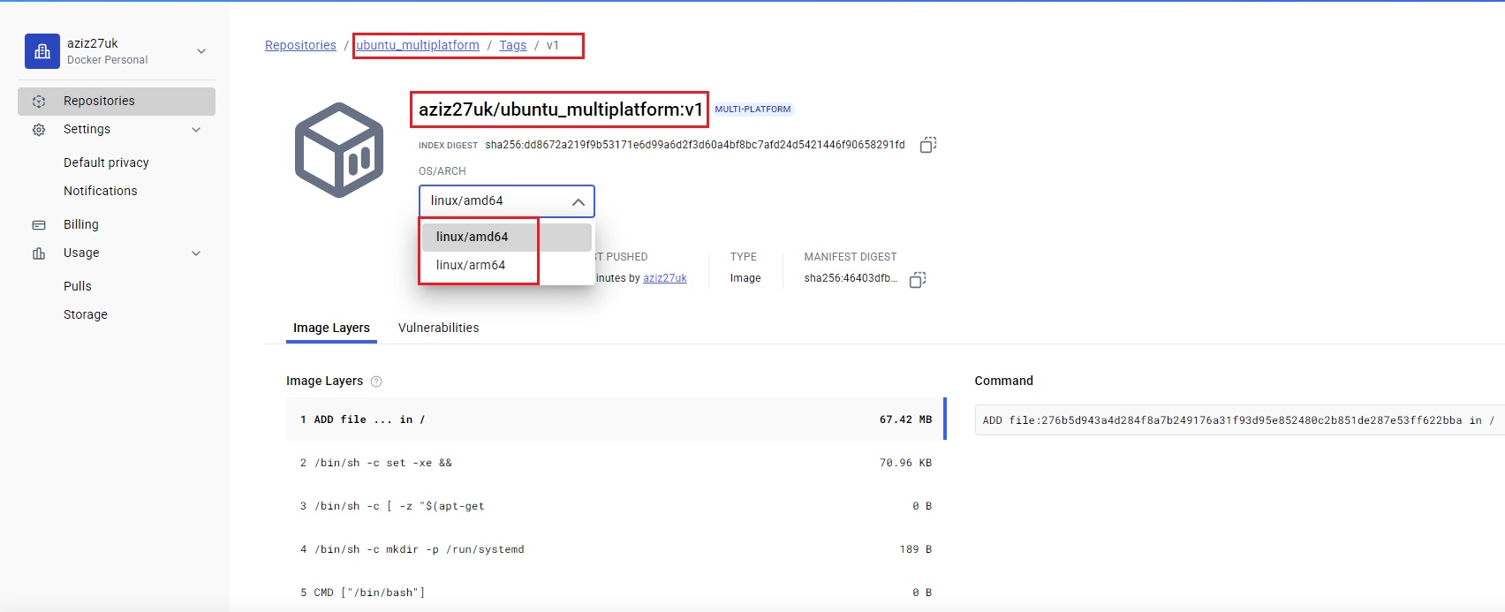Select layer 4 mkdir /run/systemd row
The width and height of the screenshot is (1505, 612).
tap(615, 549)
